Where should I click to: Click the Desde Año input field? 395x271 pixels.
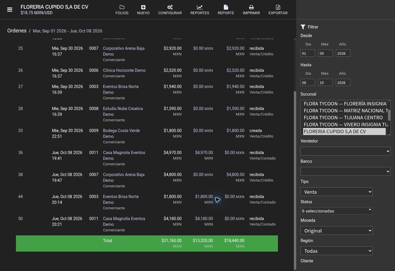coord(343,53)
